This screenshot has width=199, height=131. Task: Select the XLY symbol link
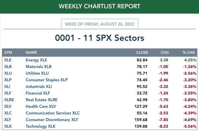coord(8,120)
